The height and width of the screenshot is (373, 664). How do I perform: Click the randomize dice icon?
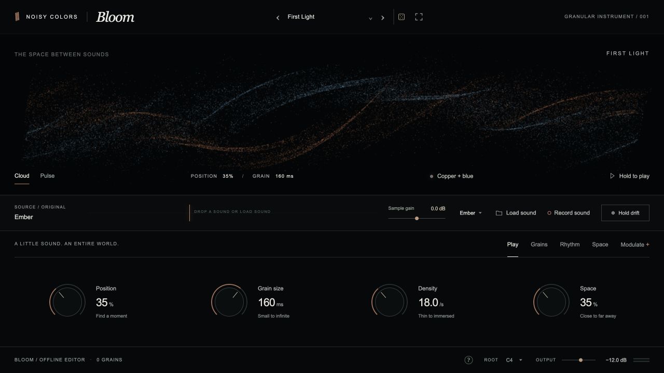(x=402, y=17)
